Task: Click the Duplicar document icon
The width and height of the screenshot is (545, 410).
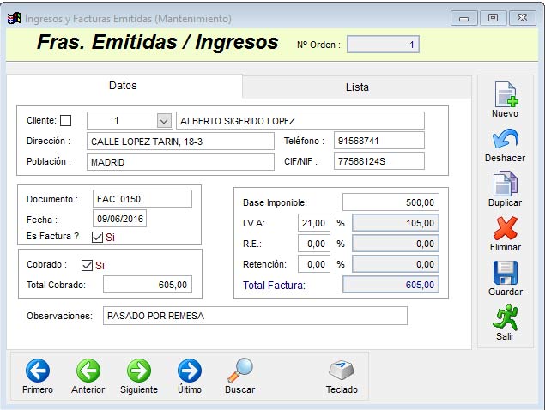Action: click(x=505, y=184)
